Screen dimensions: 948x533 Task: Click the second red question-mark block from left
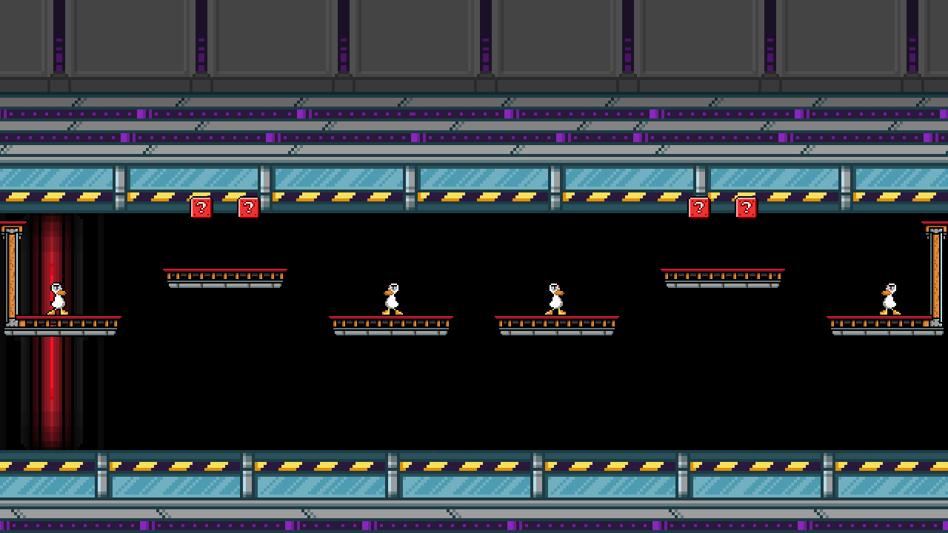[249, 208]
